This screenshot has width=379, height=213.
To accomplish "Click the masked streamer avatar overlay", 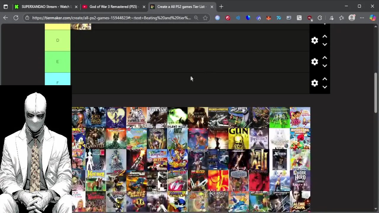I will point(36,149).
